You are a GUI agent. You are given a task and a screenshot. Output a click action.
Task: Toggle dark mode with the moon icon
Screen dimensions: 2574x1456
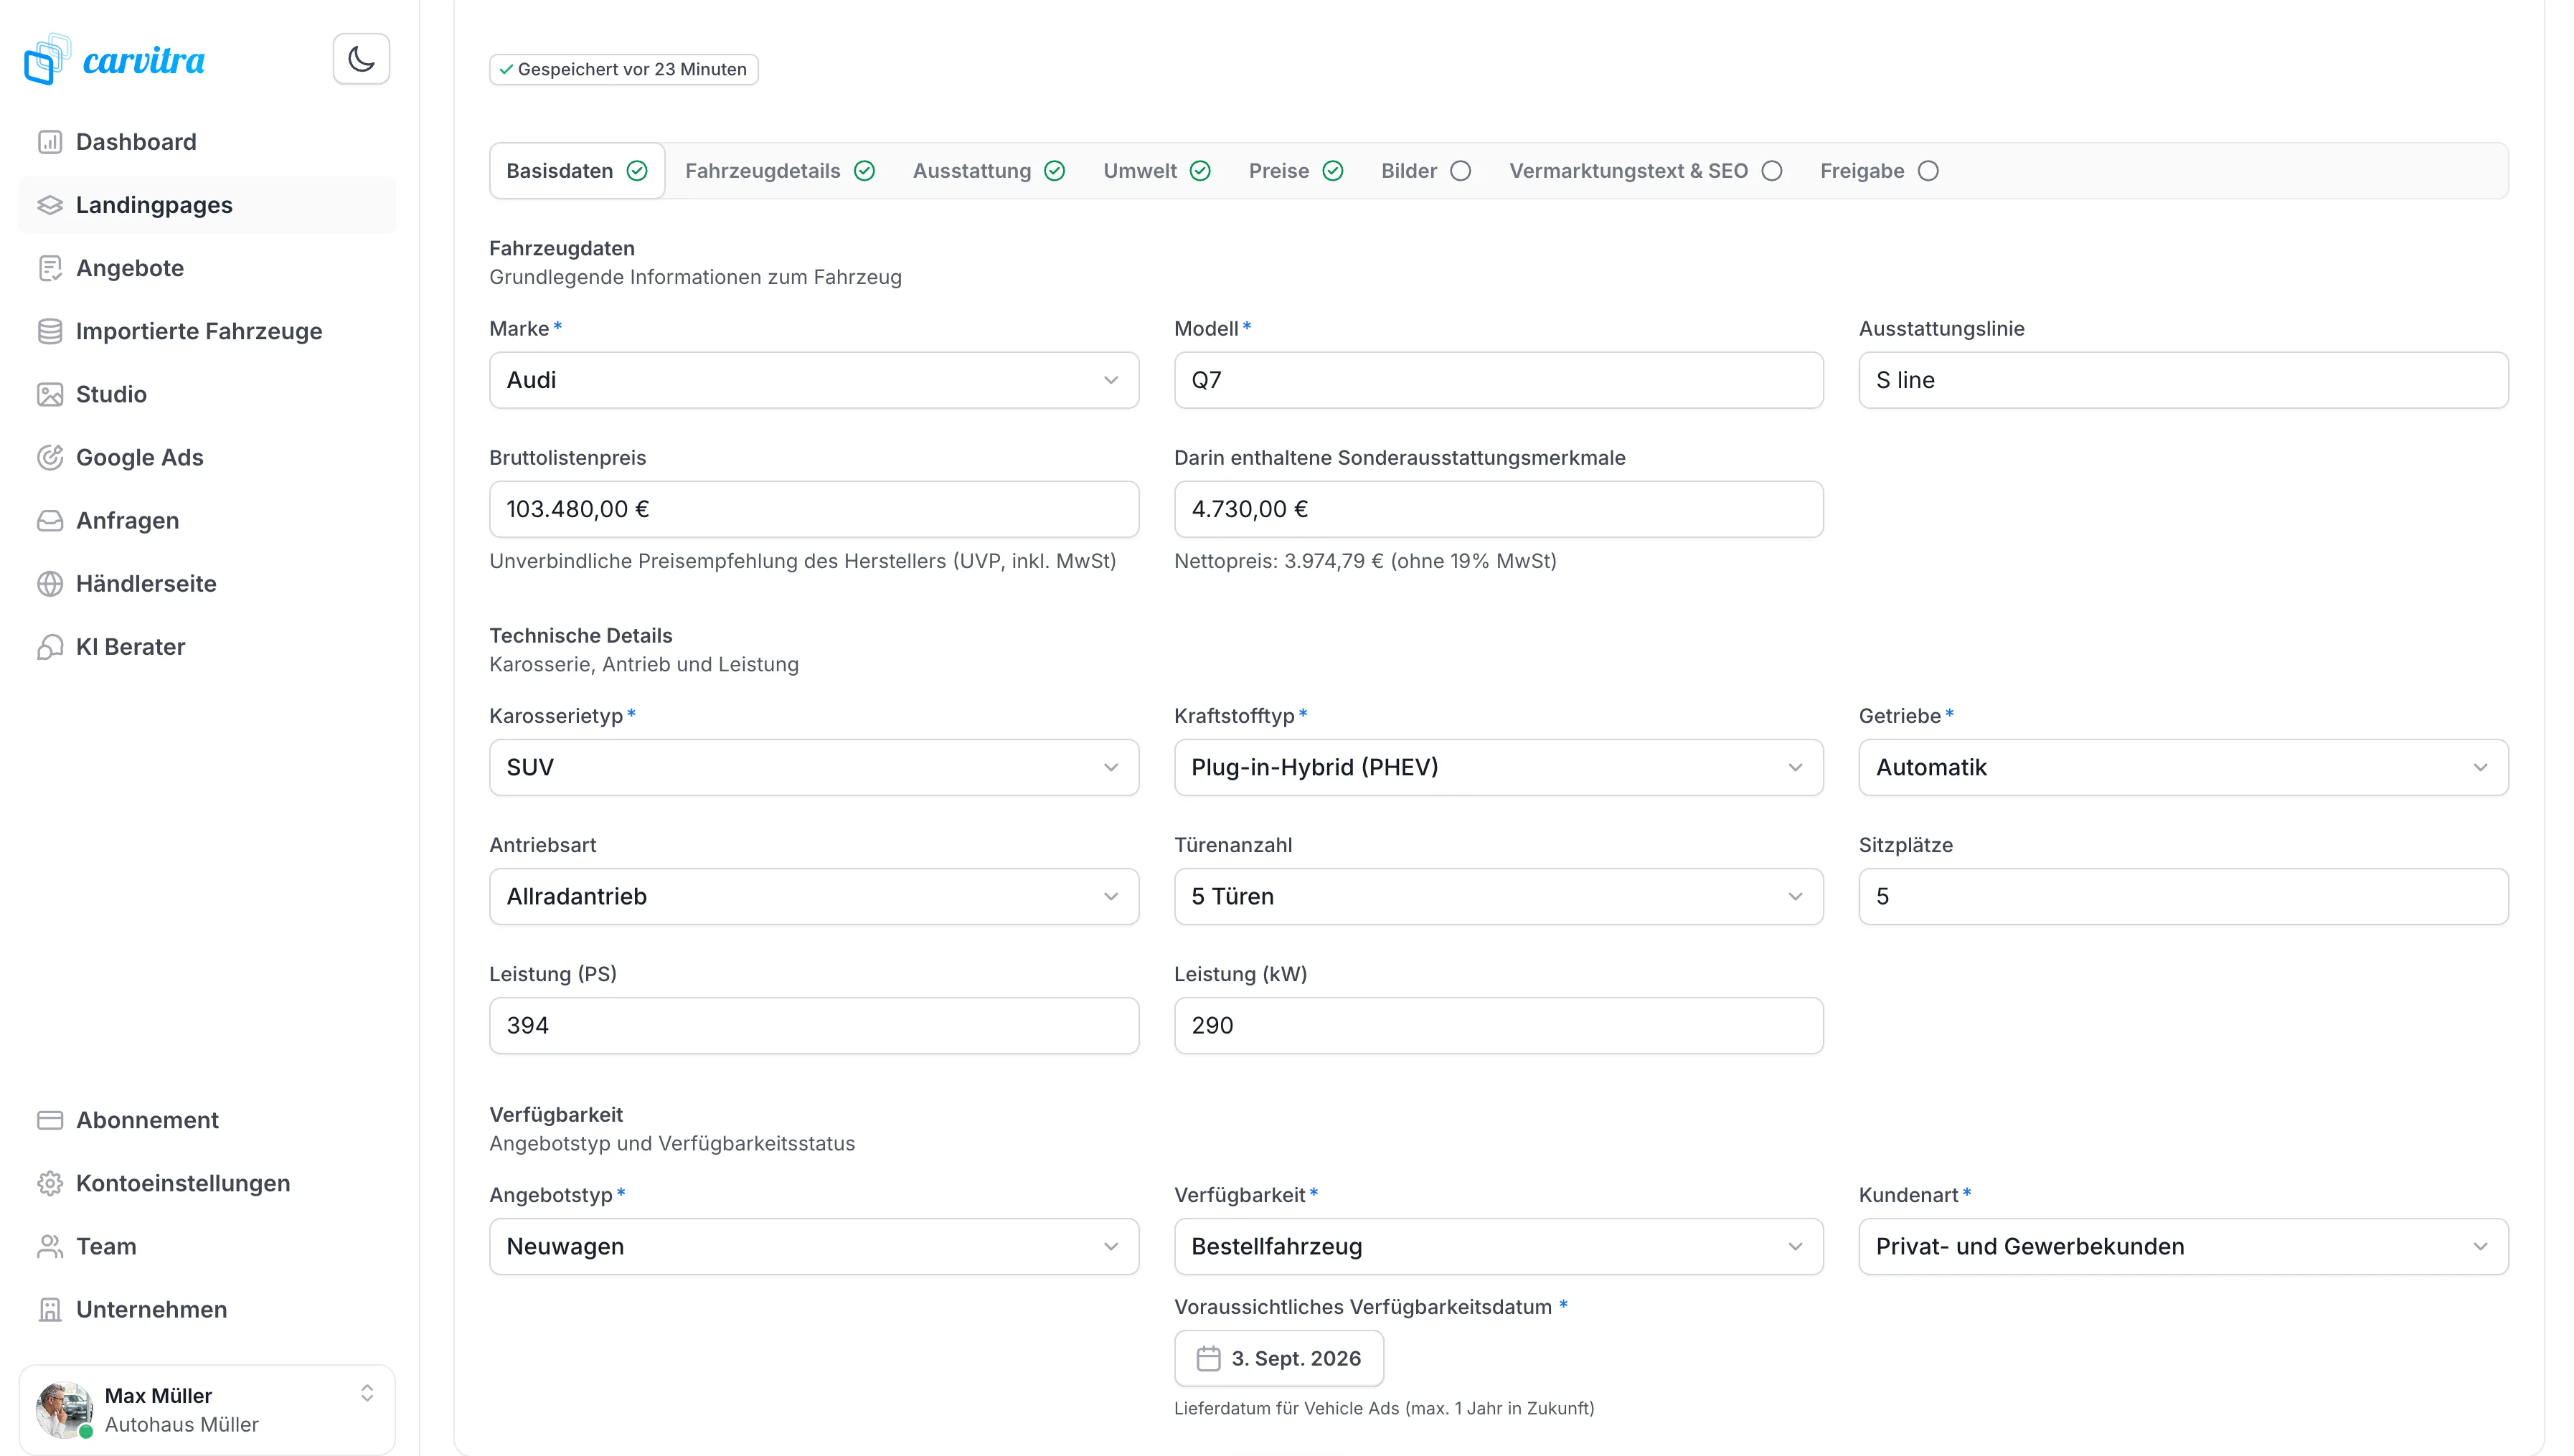click(361, 59)
